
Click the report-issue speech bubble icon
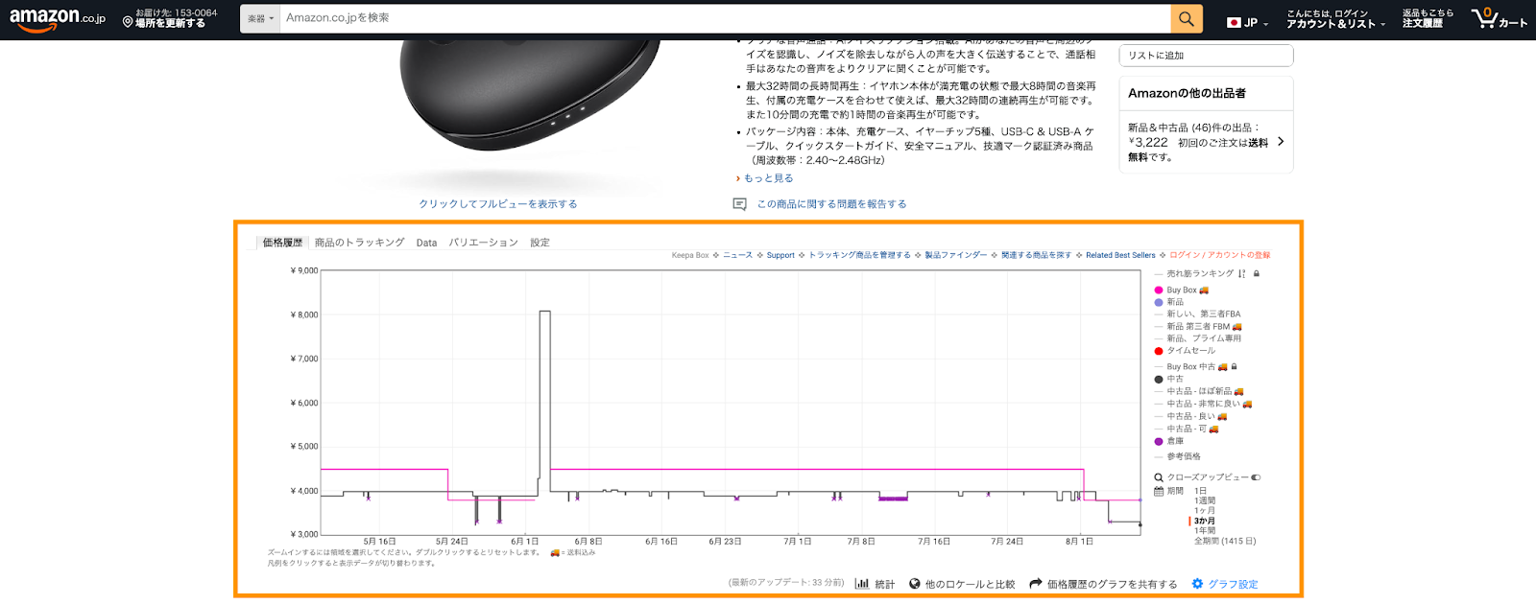click(x=739, y=204)
